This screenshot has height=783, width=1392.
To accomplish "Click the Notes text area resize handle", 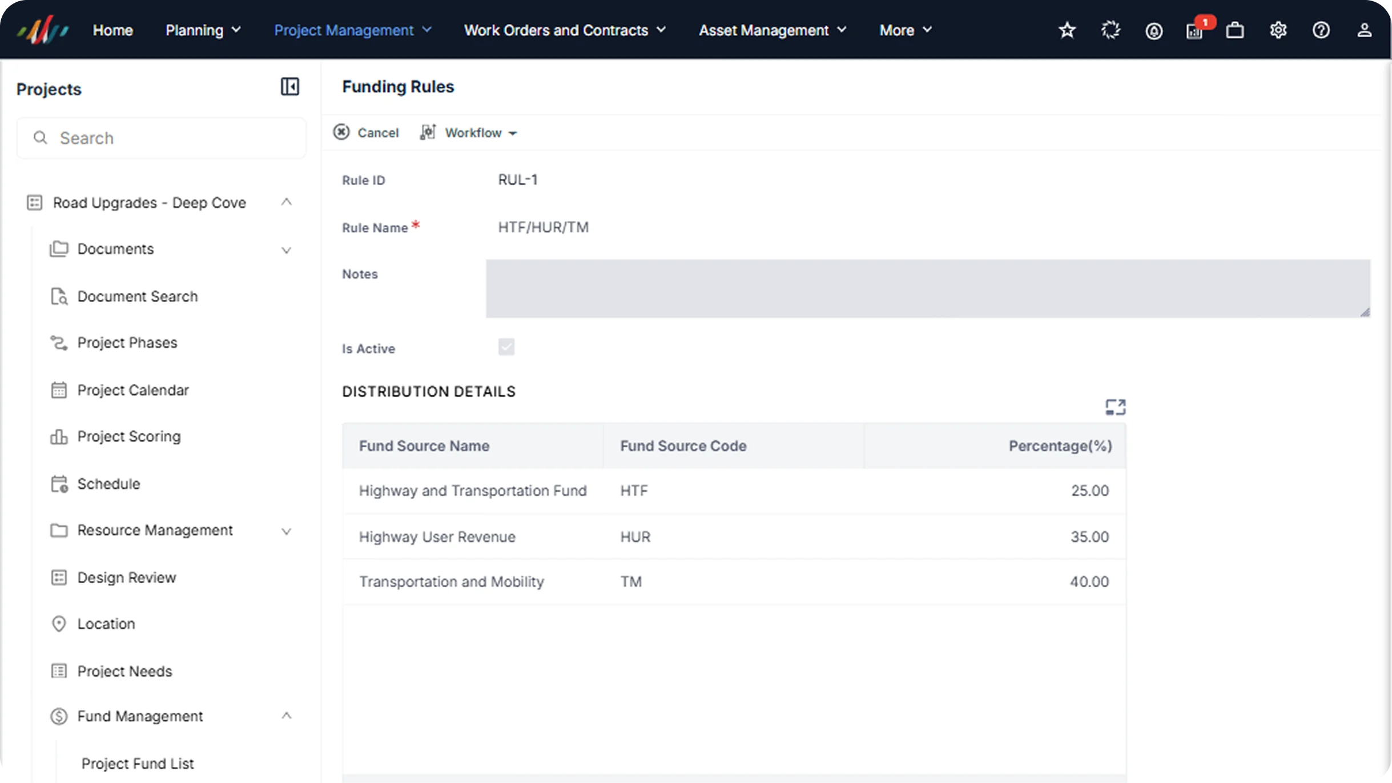I will (x=1365, y=312).
